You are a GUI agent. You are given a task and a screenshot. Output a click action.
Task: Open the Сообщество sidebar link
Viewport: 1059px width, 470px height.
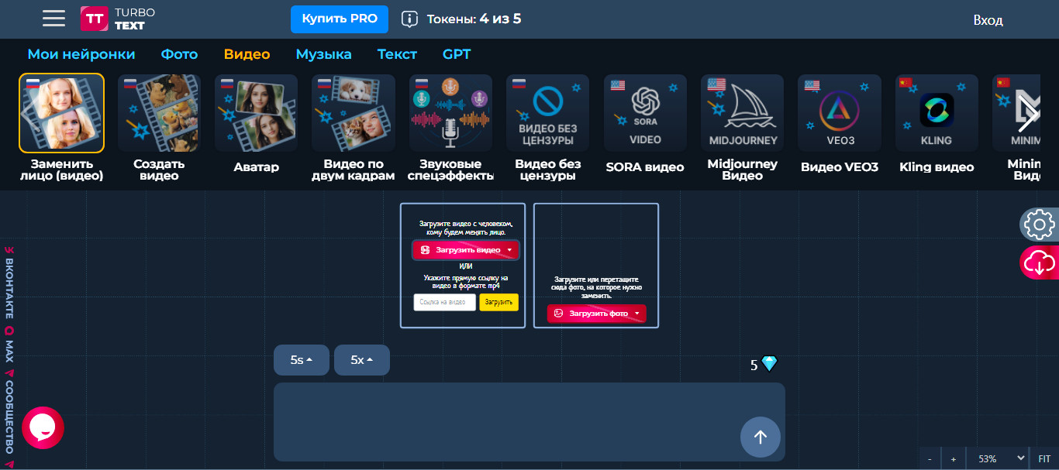click(9, 412)
